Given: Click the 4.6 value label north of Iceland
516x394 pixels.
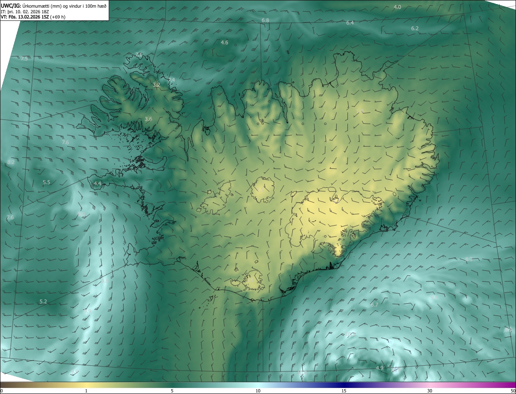Looking at the screenshot, I should pos(225,42).
